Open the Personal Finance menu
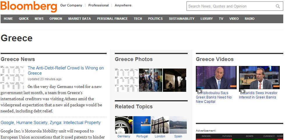285x140 pixels. tap(112, 19)
